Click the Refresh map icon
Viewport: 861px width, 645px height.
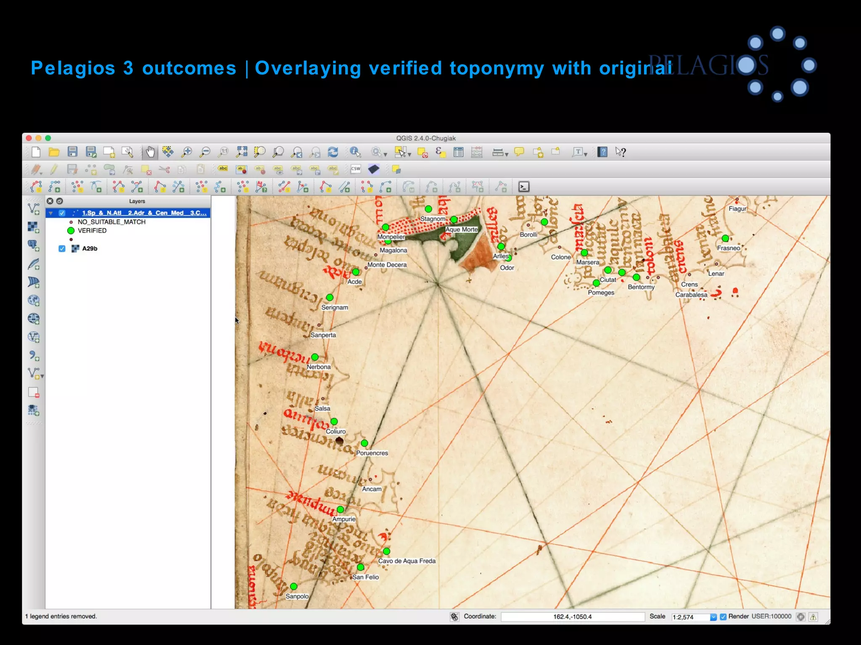click(x=333, y=152)
